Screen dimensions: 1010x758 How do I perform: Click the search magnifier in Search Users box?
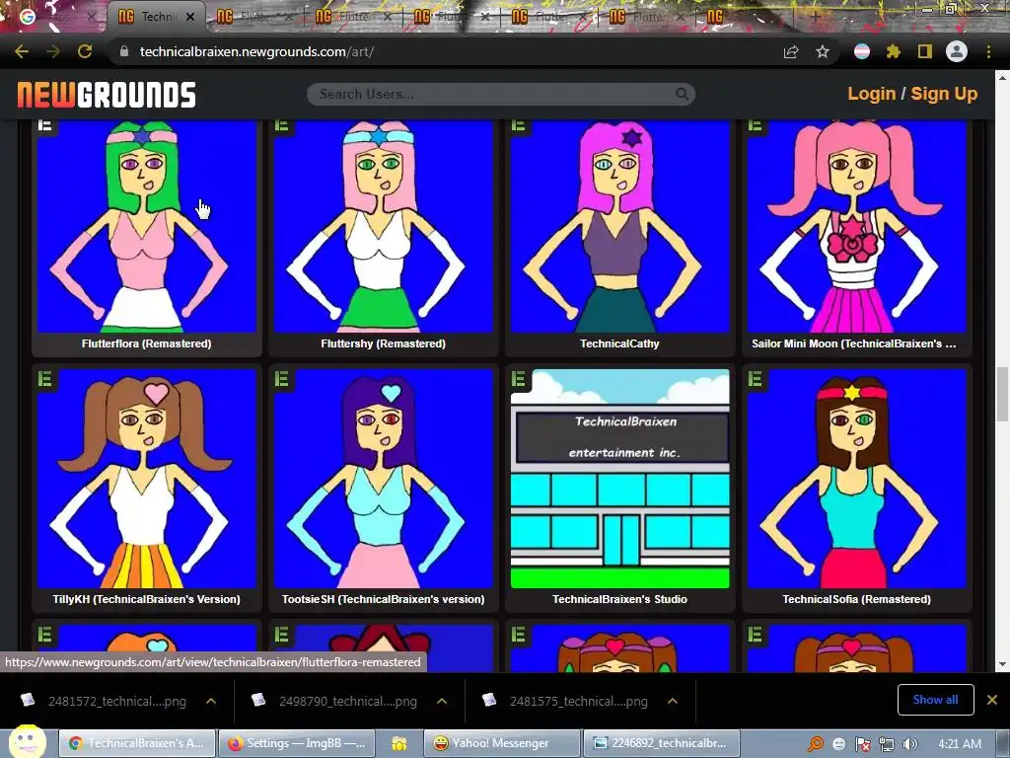click(682, 94)
